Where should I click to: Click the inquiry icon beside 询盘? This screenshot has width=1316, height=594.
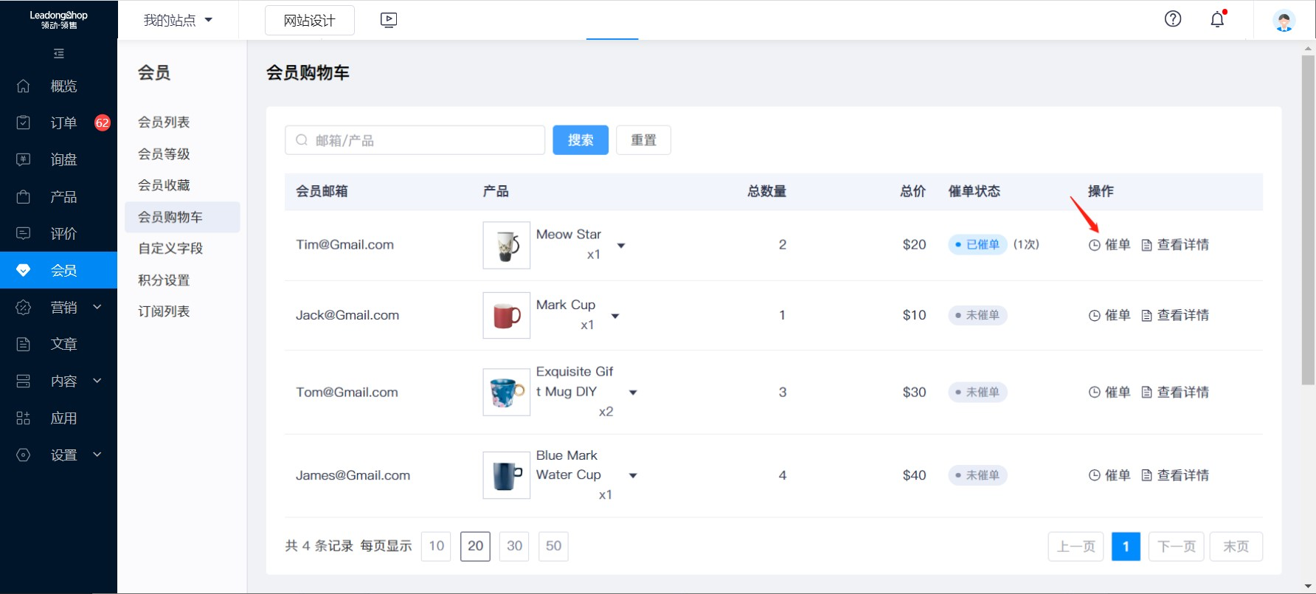click(x=24, y=159)
